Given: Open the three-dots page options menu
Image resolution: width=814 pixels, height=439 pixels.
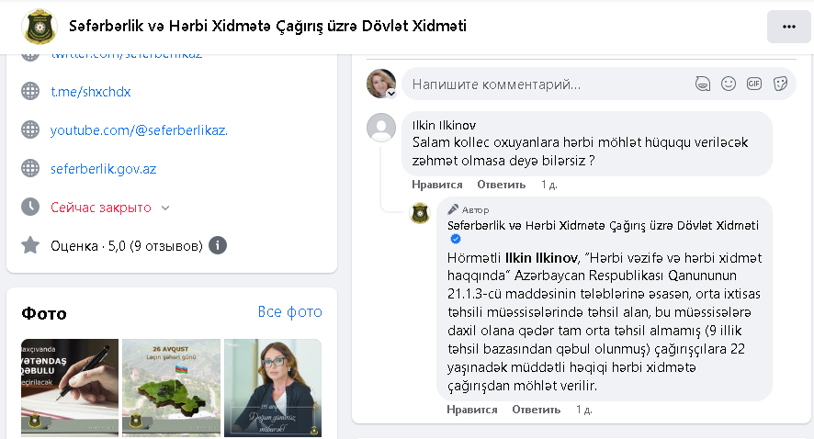Looking at the screenshot, I should (788, 27).
